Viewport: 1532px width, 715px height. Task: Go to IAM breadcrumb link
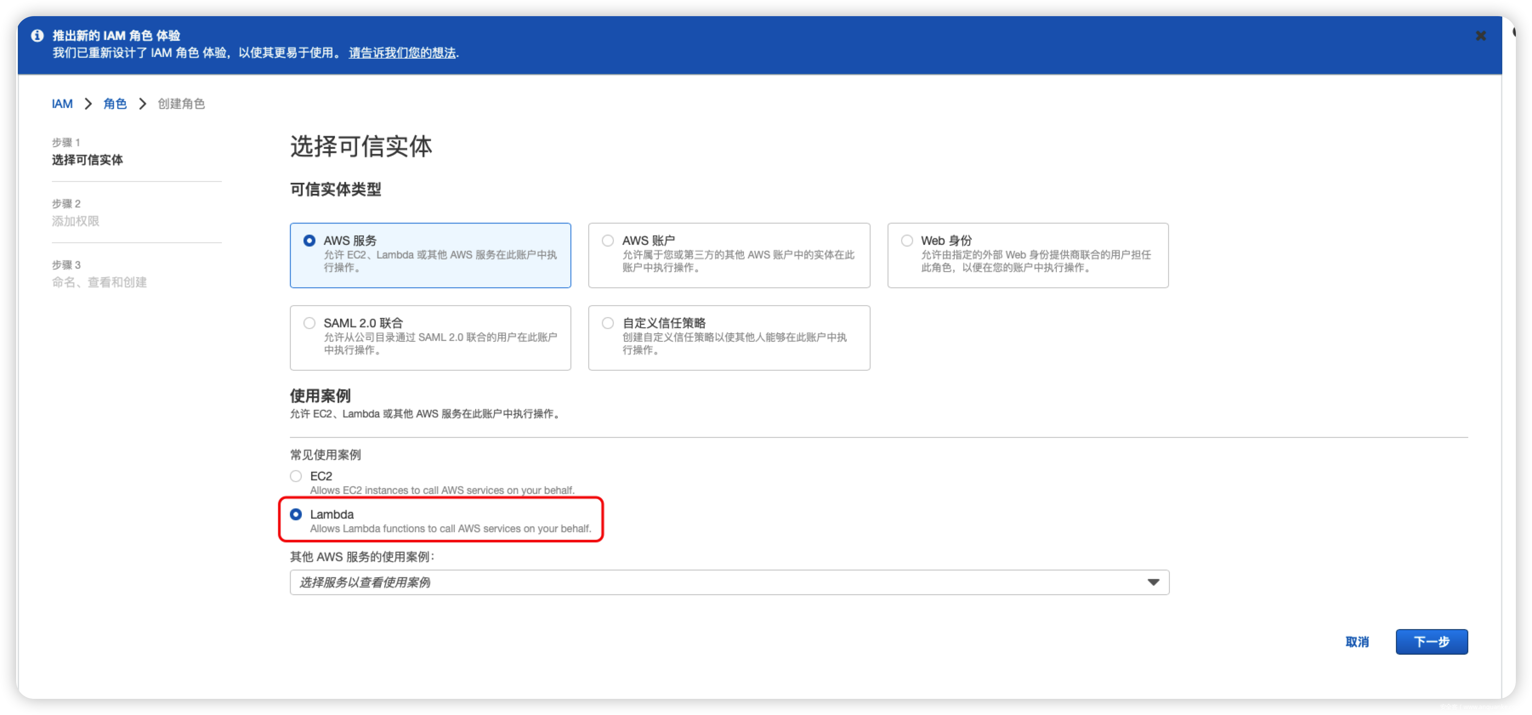(x=62, y=104)
